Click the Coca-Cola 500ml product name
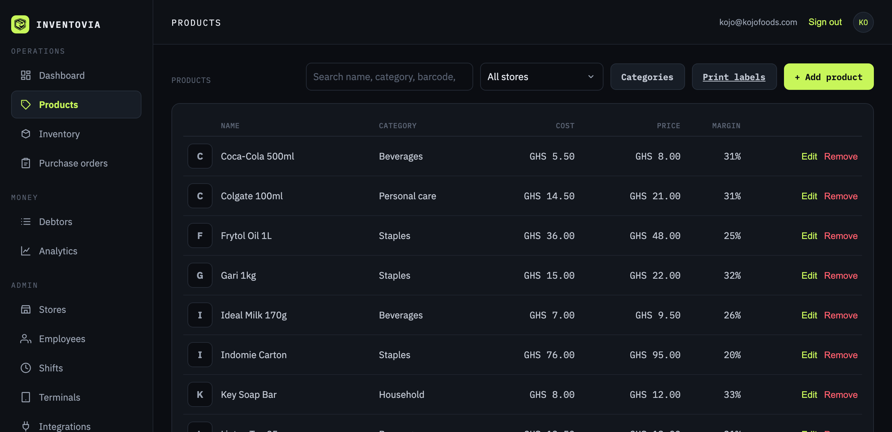 click(x=257, y=156)
